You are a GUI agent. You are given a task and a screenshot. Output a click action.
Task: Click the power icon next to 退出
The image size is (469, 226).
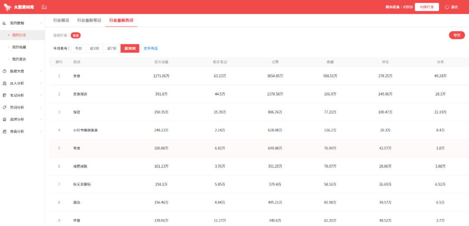click(x=447, y=7)
